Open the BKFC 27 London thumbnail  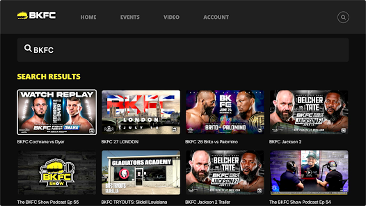141,112
